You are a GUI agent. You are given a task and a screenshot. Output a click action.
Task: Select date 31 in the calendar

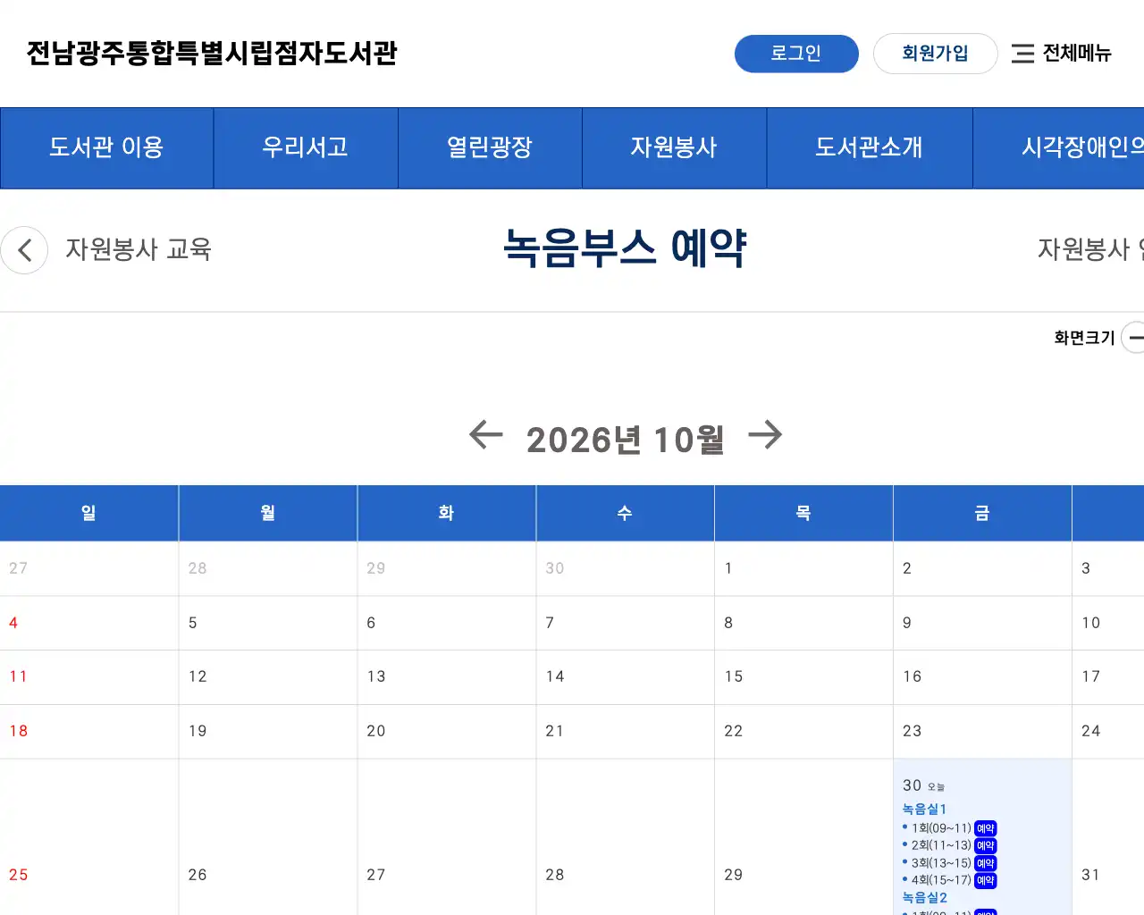(x=1091, y=875)
